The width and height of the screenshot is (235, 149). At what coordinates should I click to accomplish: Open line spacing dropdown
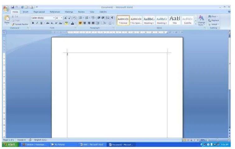pyautogui.click(x=98, y=23)
